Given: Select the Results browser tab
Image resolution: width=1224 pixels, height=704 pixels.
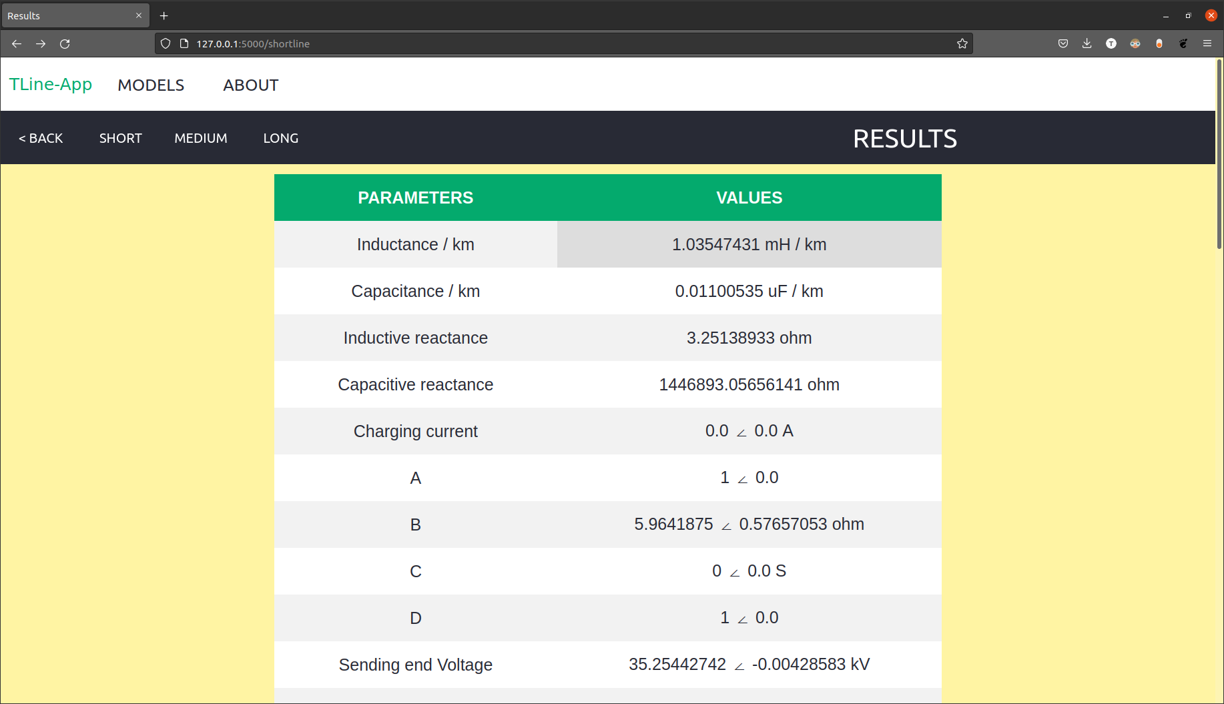Looking at the screenshot, I should [x=75, y=15].
